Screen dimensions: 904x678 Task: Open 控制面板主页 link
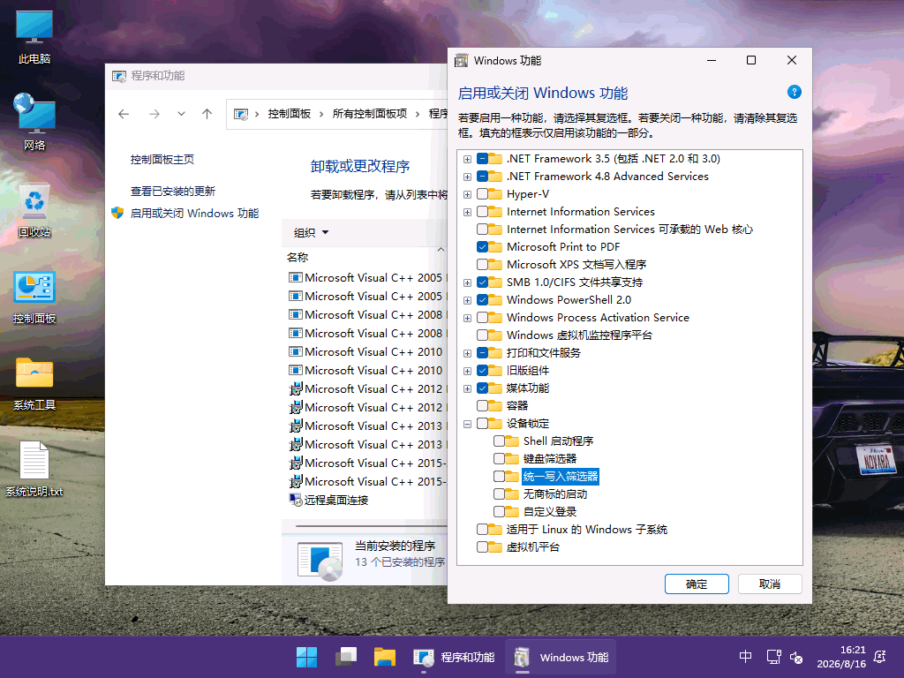(x=162, y=159)
